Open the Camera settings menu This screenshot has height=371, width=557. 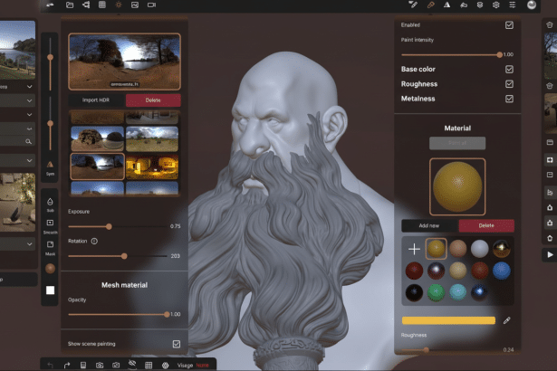(151, 5)
